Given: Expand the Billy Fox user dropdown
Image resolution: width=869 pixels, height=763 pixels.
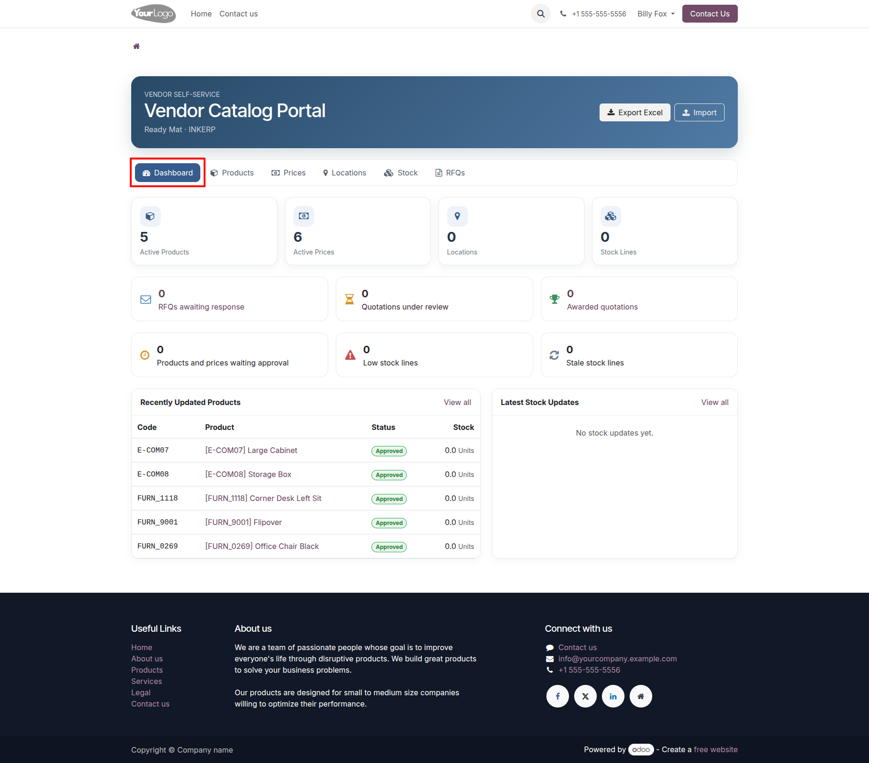Looking at the screenshot, I should click(x=656, y=14).
